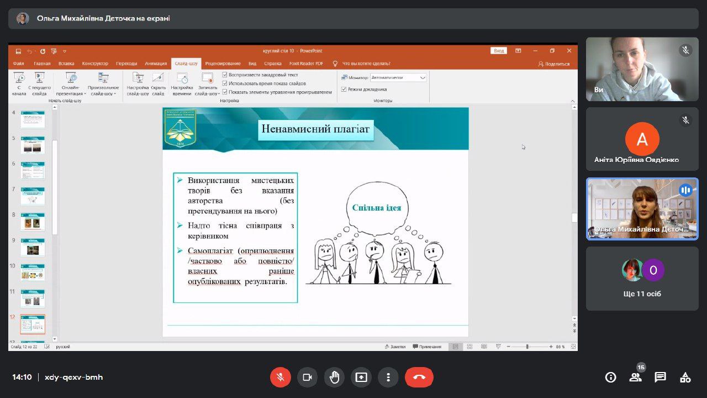Open the chat panel
Image resolution: width=707 pixels, height=398 pixels.
click(x=660, y=377)
